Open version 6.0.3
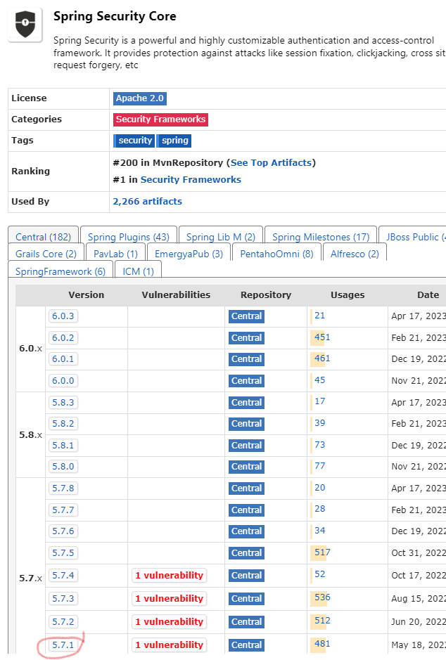Viewport: 446px width, 660px height. (x=63, y=316)
